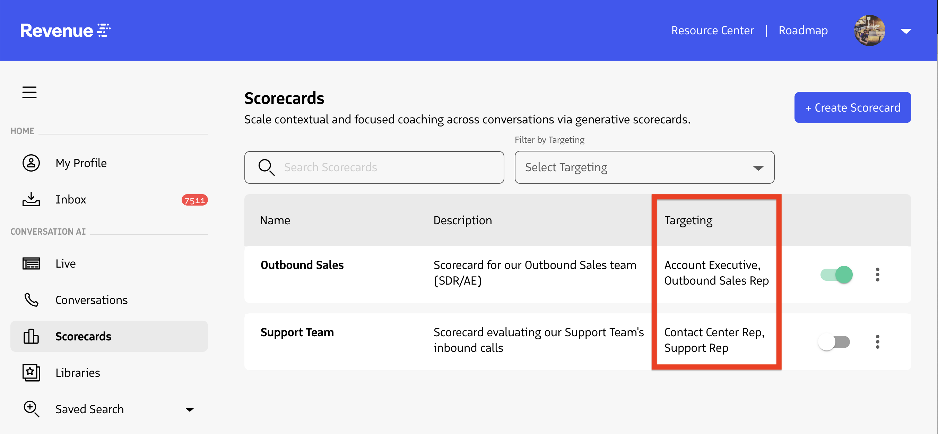Click the Live list icon
Image resolution: width=938 pixels, height=434 pixels.
(x=31, y=263)
